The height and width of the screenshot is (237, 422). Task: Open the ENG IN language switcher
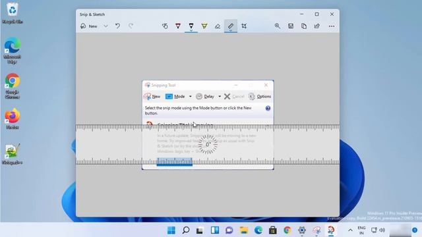[x=361, y=230]
